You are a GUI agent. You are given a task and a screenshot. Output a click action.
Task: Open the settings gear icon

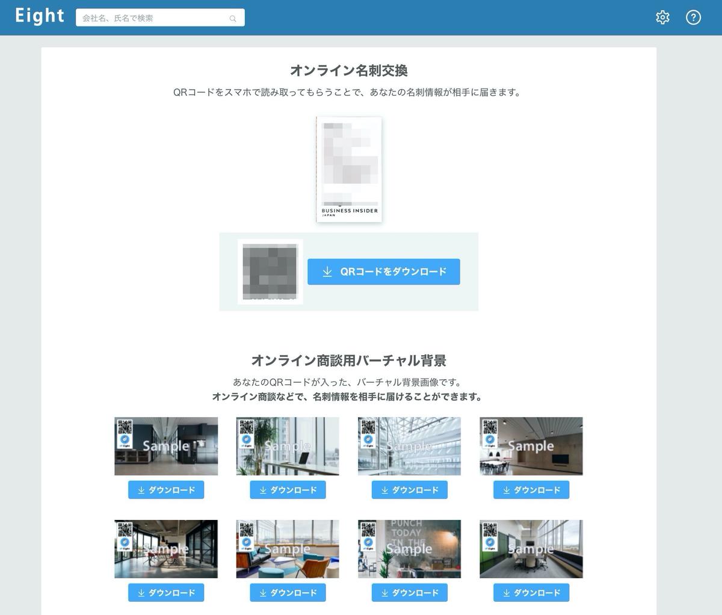pos(662,17)
